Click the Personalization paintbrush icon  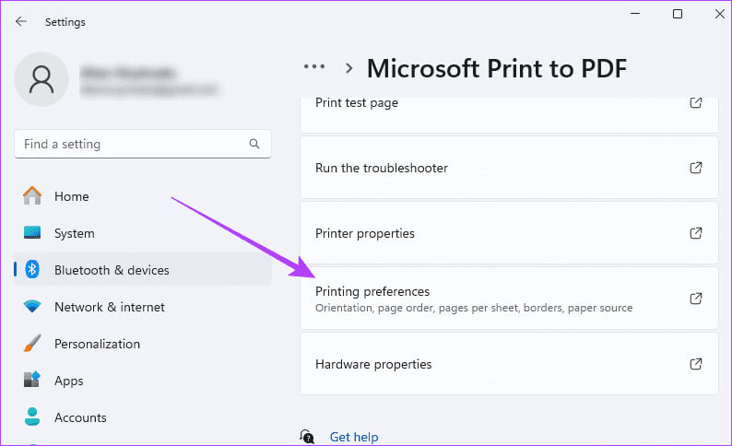point(32,344)
